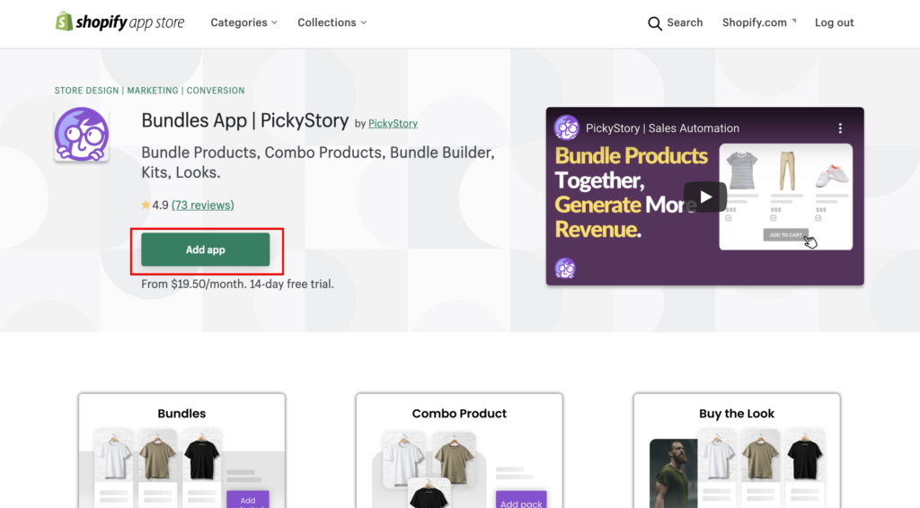
Task: Click the Shopify app store logo
Action: [119, 22]
